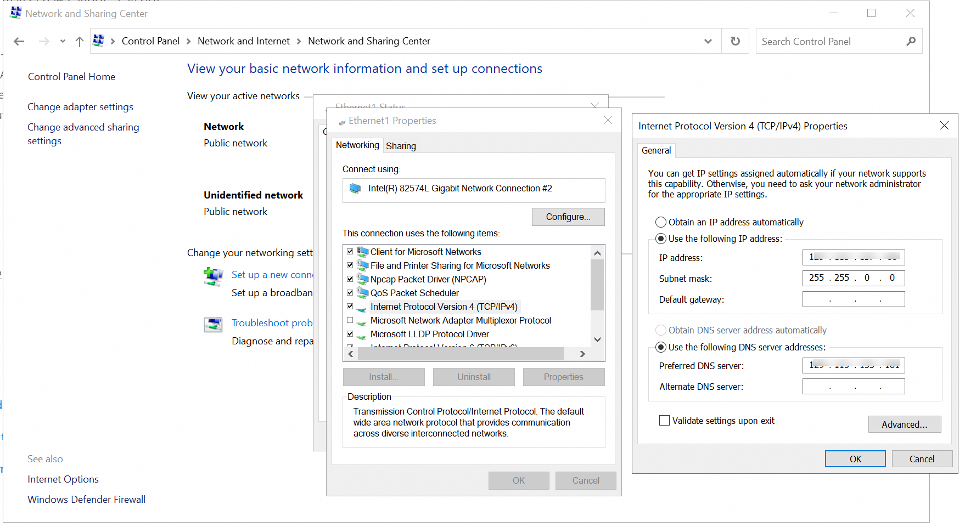Click the set up new connection icon
The height and width of the screenshot is (527, 965).
click(213, 276)
